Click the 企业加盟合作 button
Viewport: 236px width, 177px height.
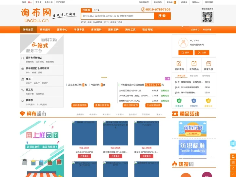[x=153, y=105]
